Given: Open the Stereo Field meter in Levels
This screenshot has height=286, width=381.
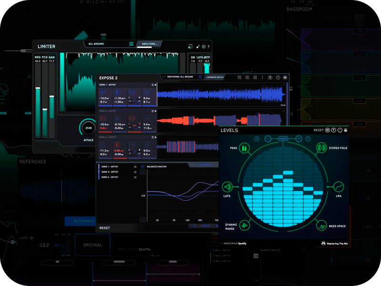Looking at the screenshot, I should 322,148.
